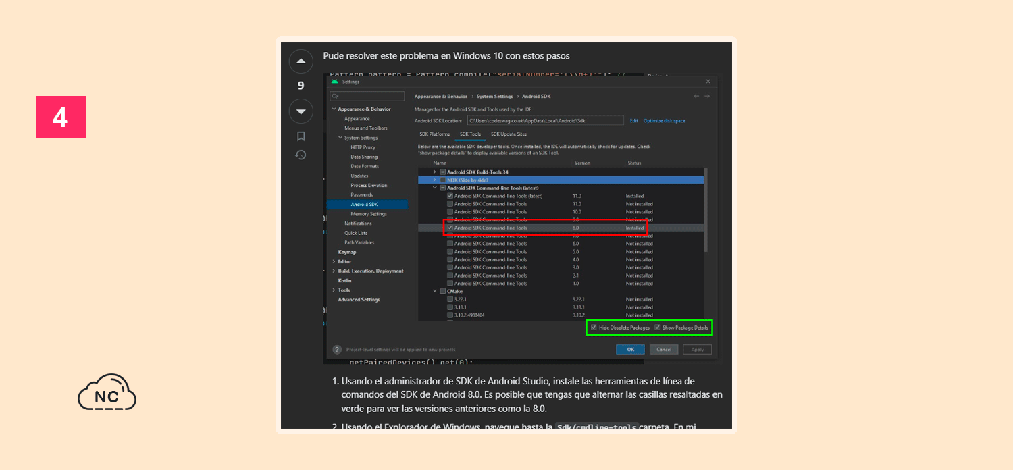The image size is (1013, 470).
Task: Check the NDK (Side by side) checkbox
Action: pyautogui.click(x=443, y=180)
